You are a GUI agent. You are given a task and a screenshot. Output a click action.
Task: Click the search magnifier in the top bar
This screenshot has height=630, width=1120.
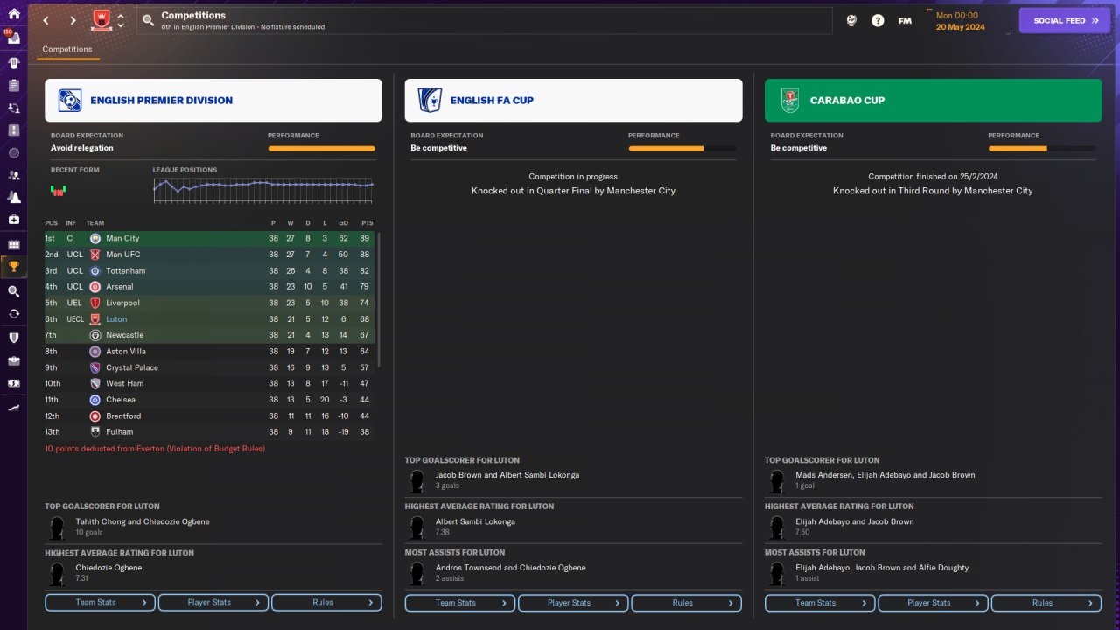tap(148, 20)
